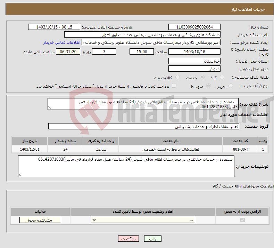
Task: Click the unit cell ساعت
Action: click(x=101, y=149)
